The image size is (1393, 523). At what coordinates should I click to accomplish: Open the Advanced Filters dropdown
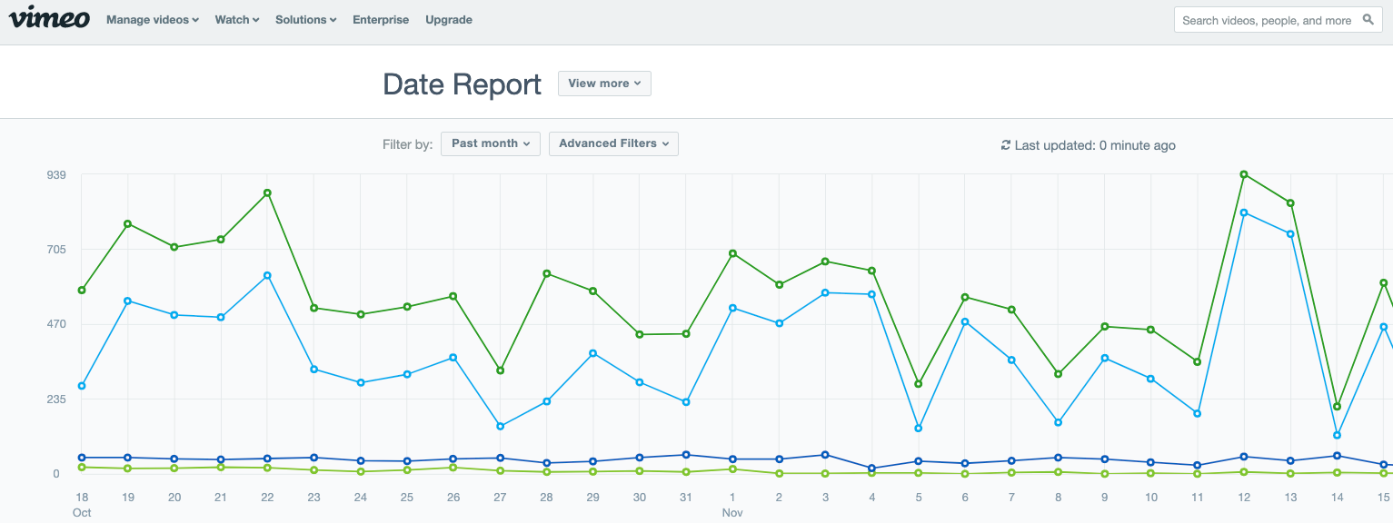click(x=613, y=143)
